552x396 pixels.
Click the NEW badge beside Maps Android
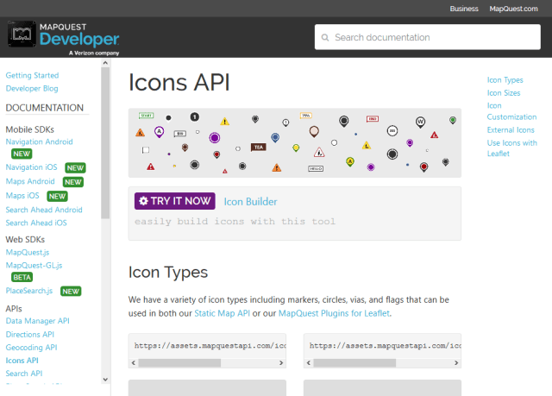pos(72,182)
